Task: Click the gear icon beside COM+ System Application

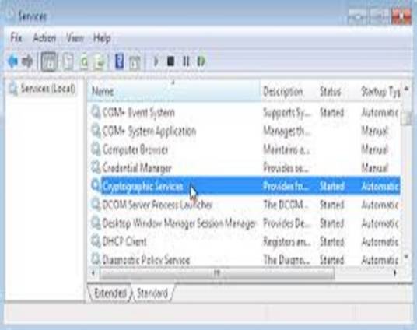Action: 96,131
